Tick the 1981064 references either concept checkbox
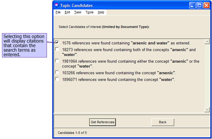This screenshot has width=212, height=139. 57,61
